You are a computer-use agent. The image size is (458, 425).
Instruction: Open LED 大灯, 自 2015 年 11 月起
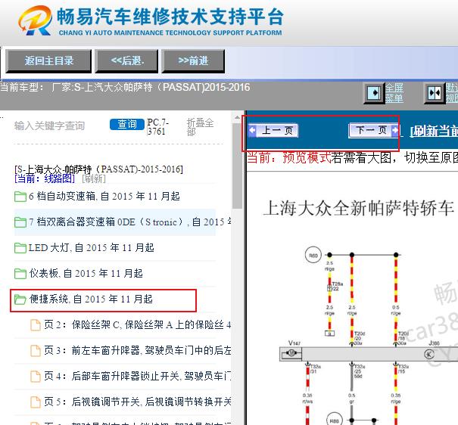(x=92, y=248)
